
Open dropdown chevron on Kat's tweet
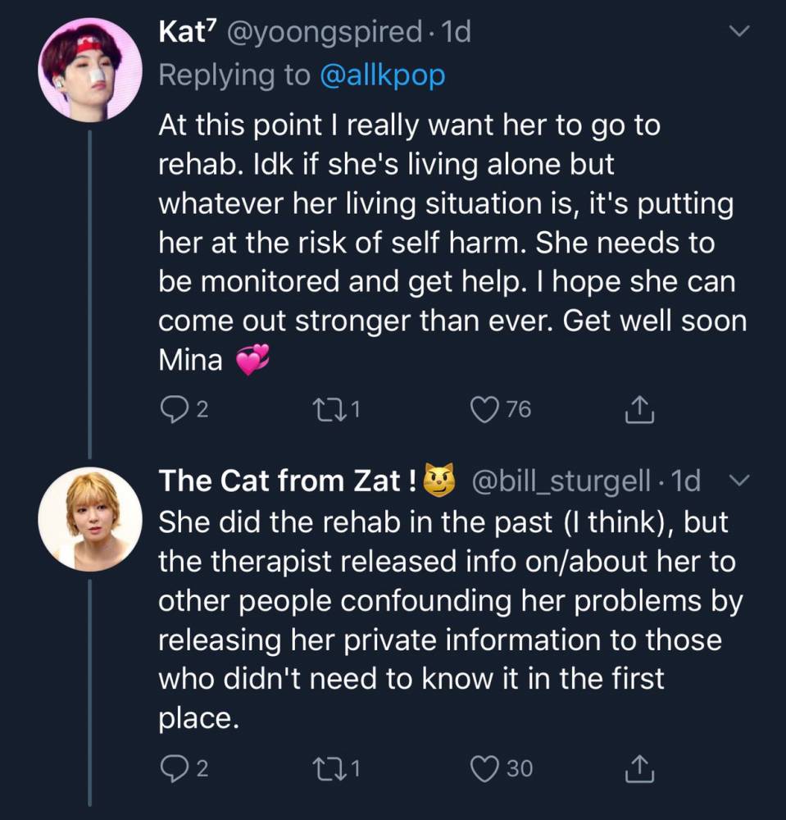point(739,33)
